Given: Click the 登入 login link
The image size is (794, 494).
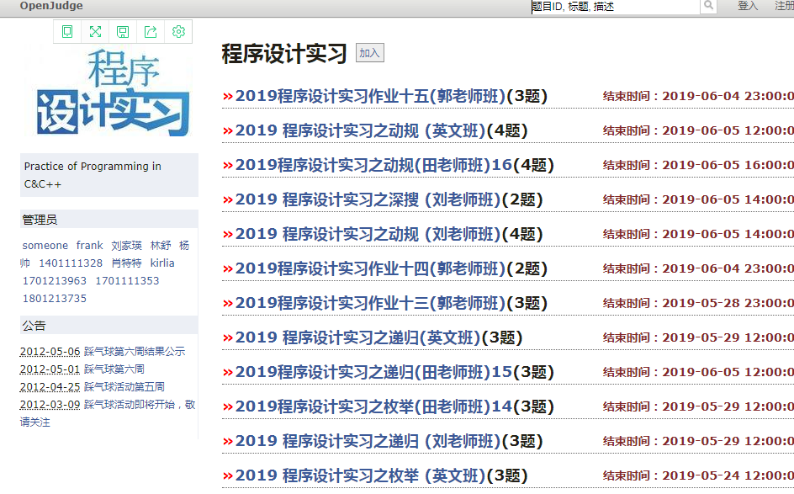Looking at the screenshot, I should tap(746, 6).
